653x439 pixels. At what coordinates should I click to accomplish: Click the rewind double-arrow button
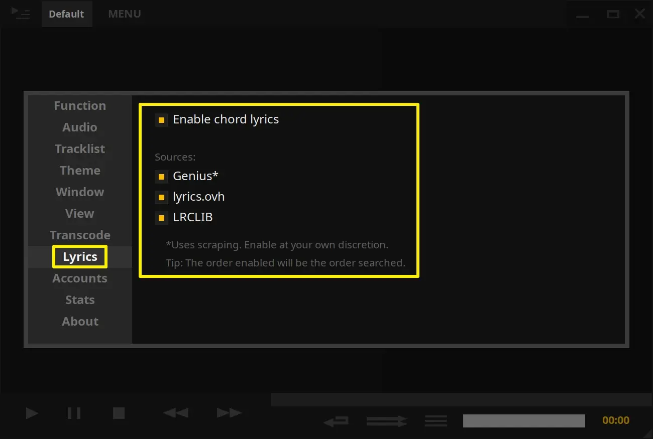coord(176,413)
